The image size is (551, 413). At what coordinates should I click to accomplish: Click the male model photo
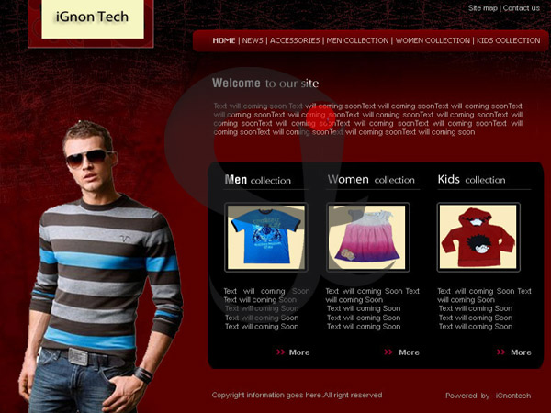[100, 267]
